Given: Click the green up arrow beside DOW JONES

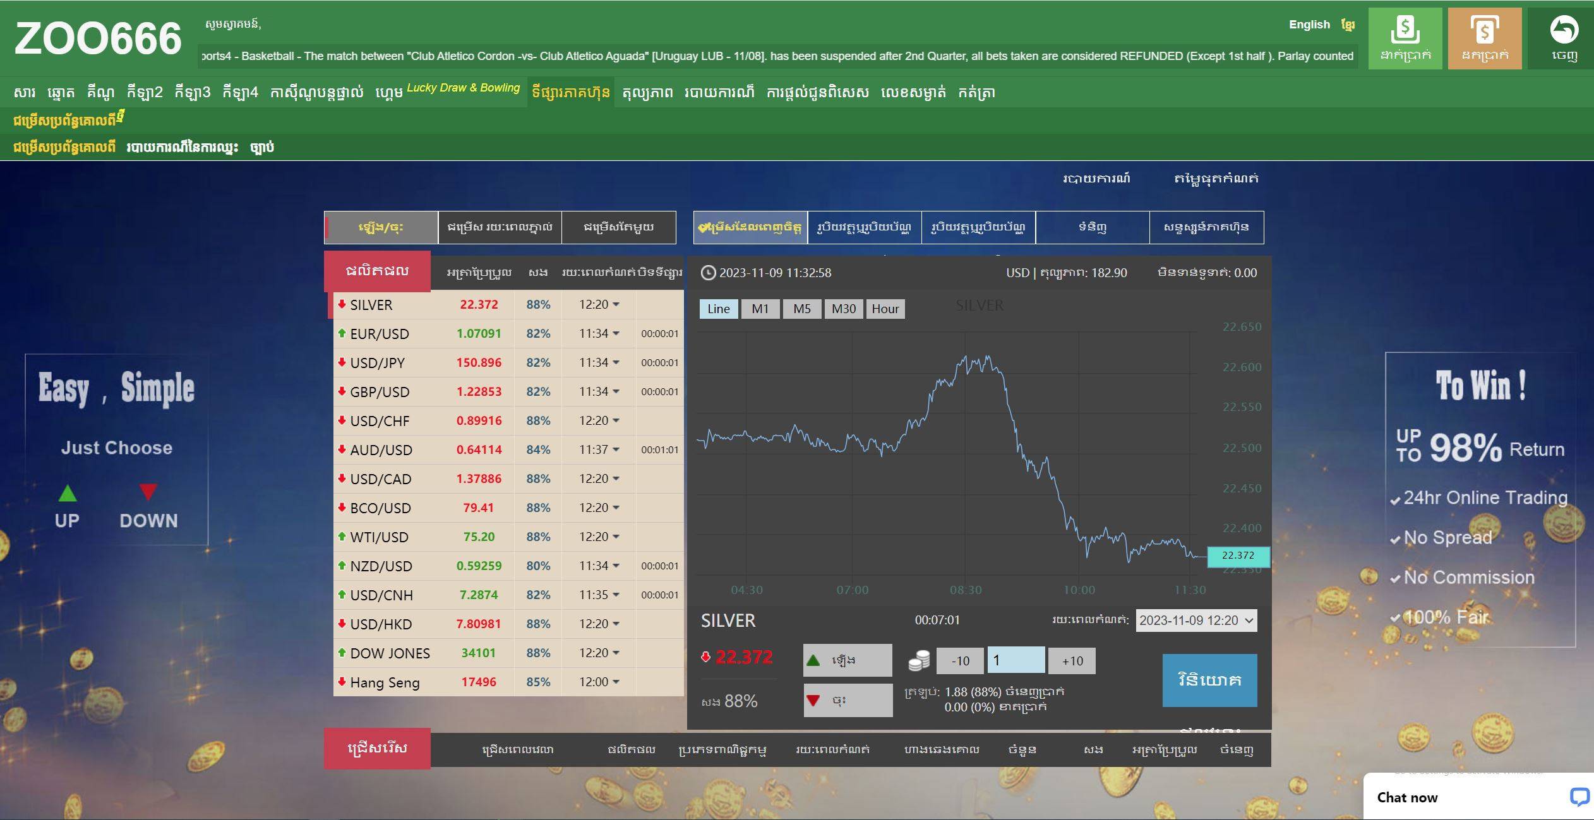Looking at the screenshot, I should click(342, 653).
